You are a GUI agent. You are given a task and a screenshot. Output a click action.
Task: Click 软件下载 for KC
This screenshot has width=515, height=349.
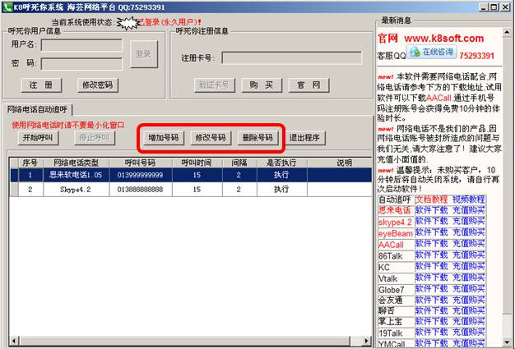(431, 266)
